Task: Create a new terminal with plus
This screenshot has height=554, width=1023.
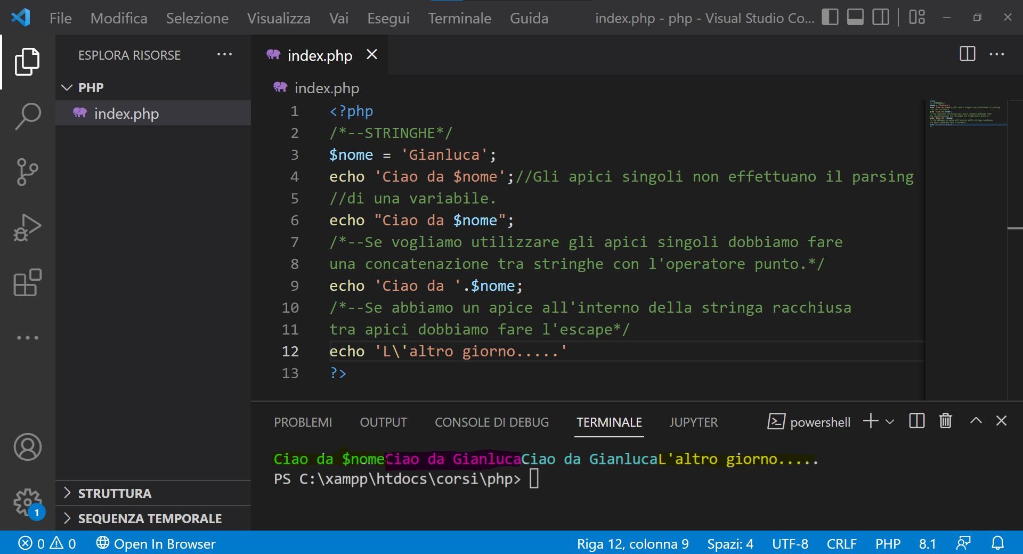Action: (x=871, y=421)
